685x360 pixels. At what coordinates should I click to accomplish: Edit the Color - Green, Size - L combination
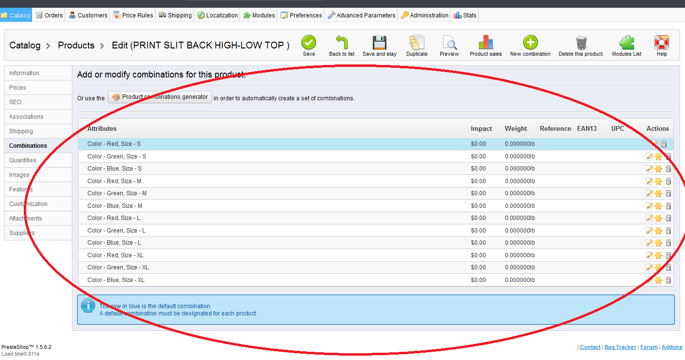(x=649, y=231)
